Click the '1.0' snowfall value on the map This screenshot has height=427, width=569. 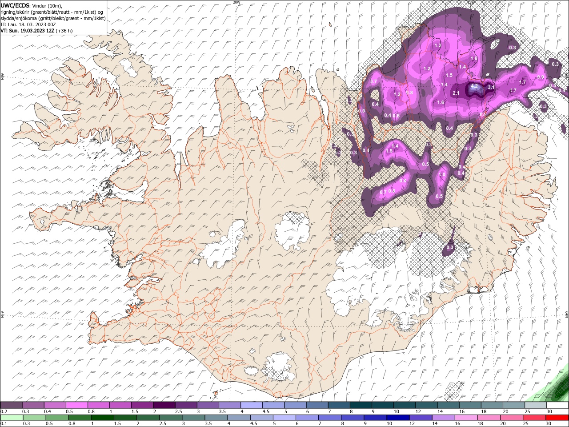coord(442,175)
